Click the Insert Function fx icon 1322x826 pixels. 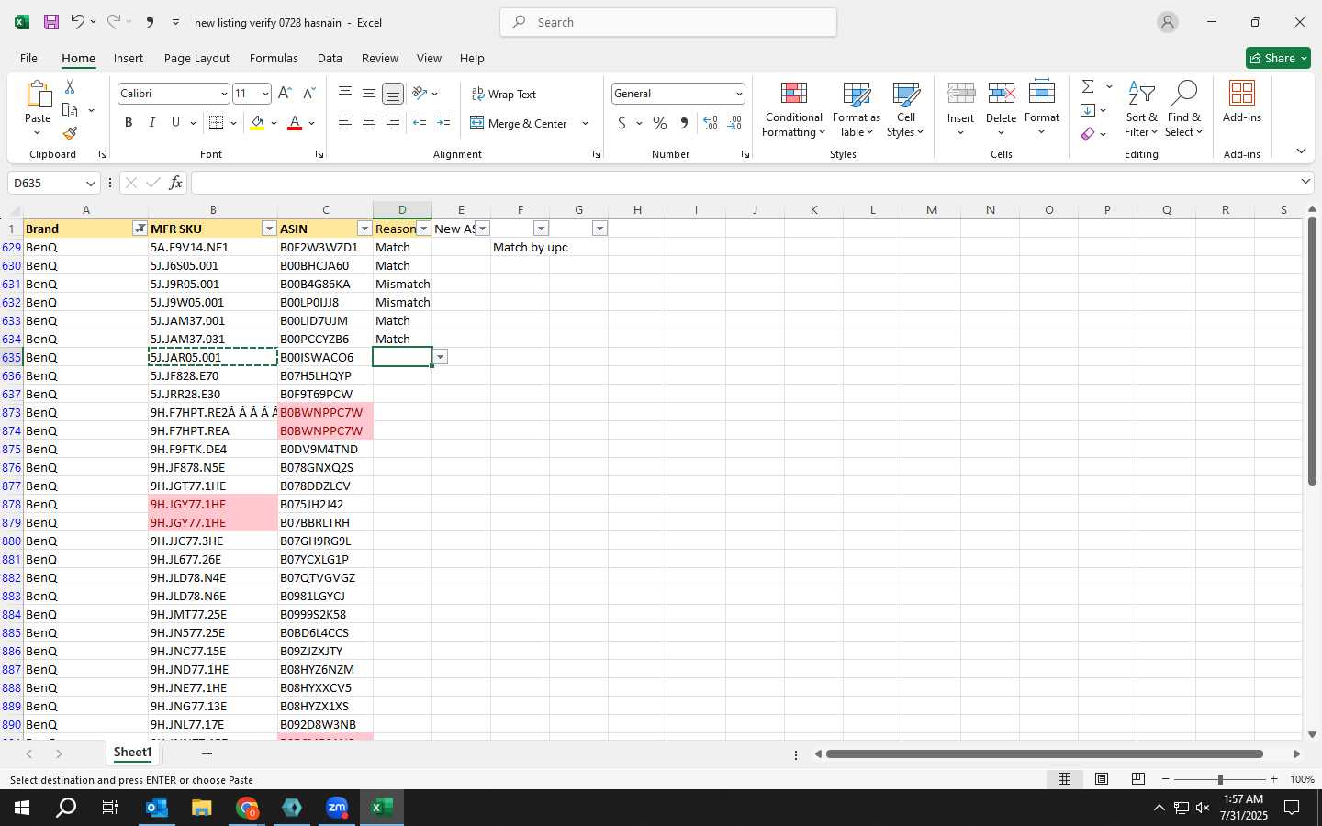(x=175, y=183)
